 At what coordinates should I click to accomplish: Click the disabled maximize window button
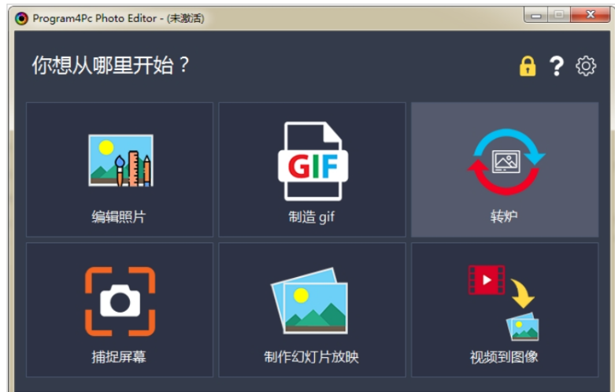[559, 15]
